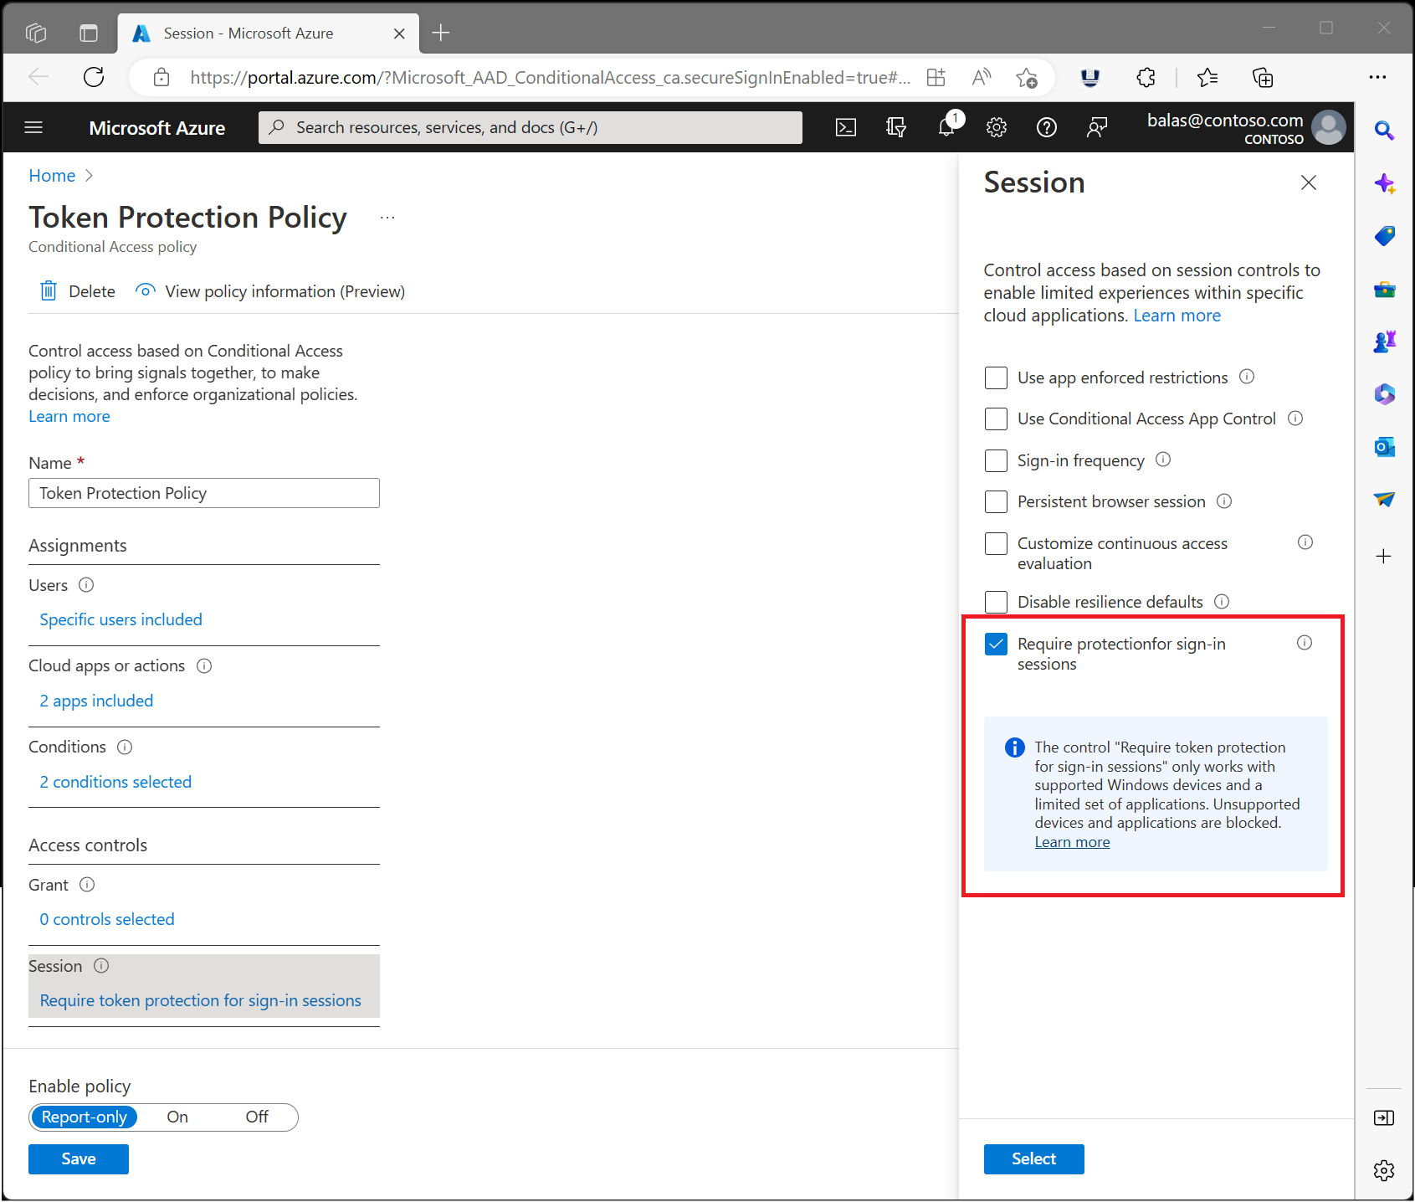Open Azure Cloud Shell from the top bar
The image size is (1415, 1202).
845,127
